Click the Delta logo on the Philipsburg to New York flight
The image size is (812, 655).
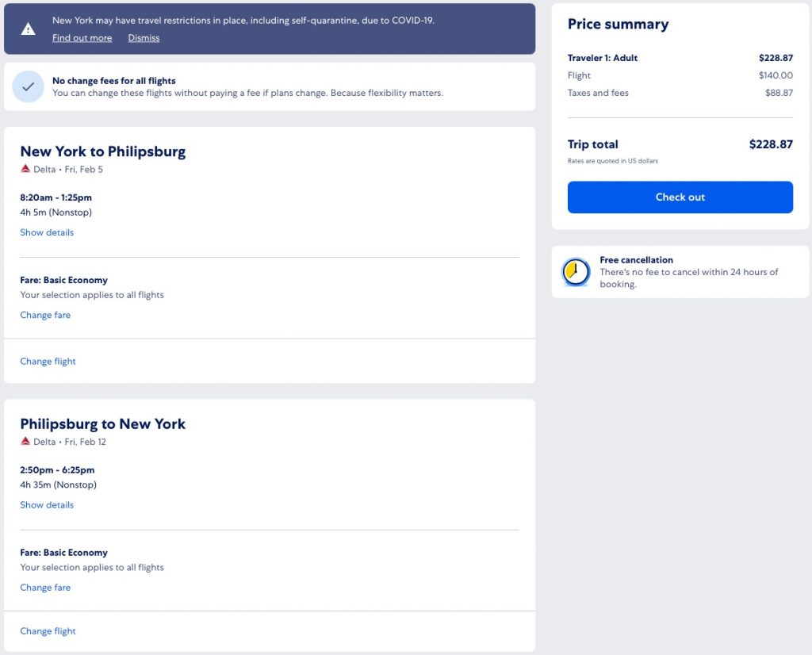(x=25, y=442)
